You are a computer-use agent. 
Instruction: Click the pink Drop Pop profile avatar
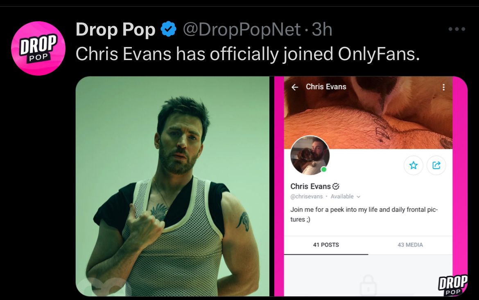(x=38, y=48)
